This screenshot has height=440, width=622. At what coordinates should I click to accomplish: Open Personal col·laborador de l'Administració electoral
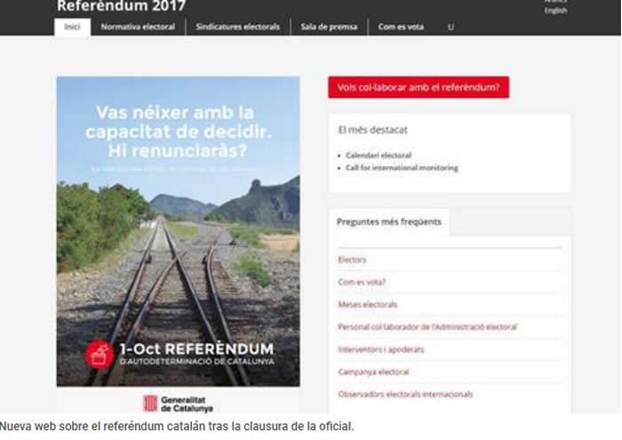coord(427,327)
